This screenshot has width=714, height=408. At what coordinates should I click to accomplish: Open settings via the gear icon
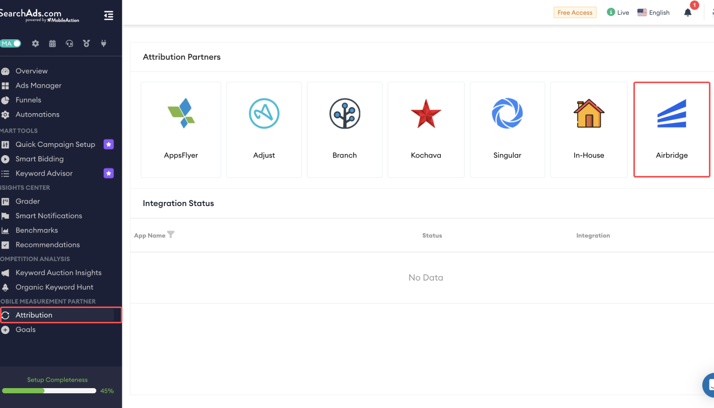click(x=35, y=43)
